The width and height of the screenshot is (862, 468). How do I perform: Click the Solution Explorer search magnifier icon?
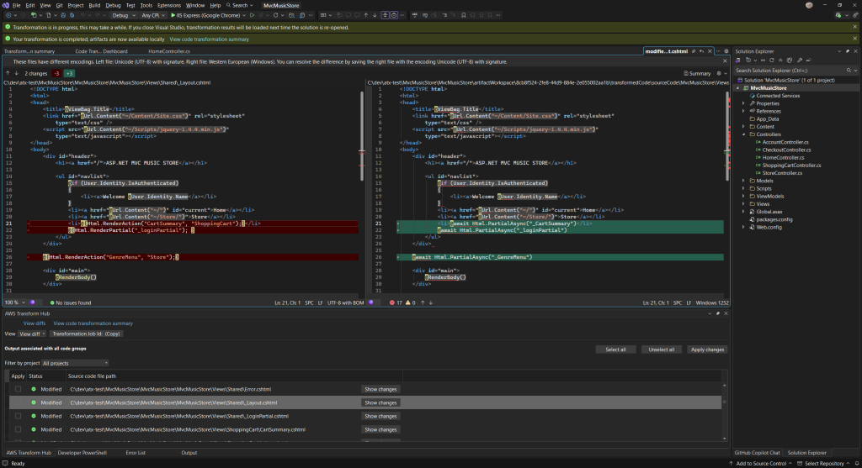(849, 71)
